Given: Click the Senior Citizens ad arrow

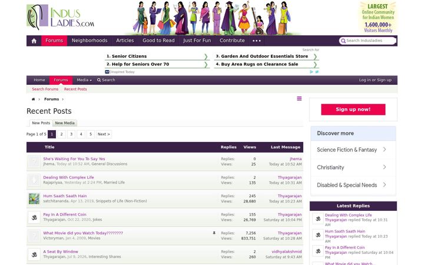Looking at the screenshot, I should (x=206, y=57).
